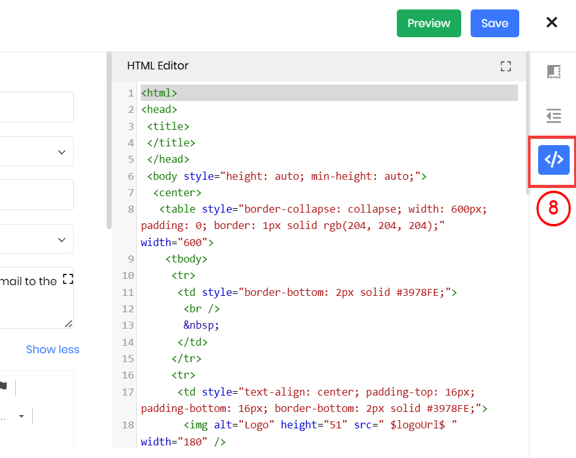Click the HTML editor vertical scrollbar

(528, 123)
